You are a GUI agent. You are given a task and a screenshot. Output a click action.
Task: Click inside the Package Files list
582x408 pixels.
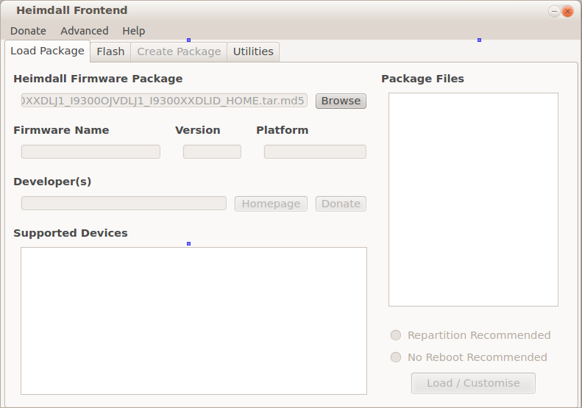pos(473,199)
